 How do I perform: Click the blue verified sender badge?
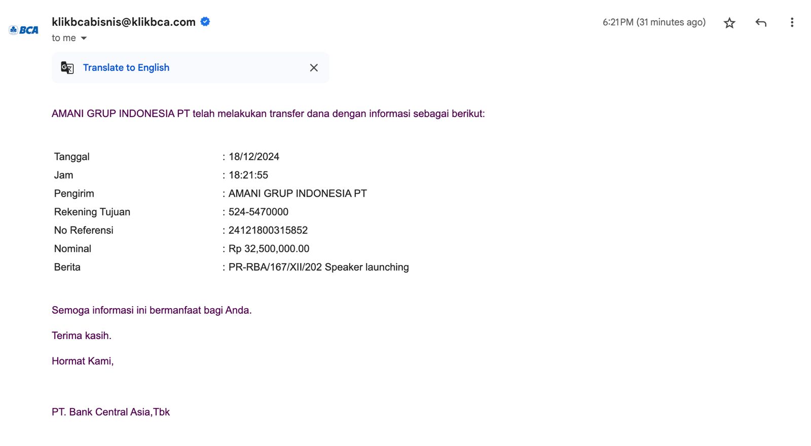(205, 22)
